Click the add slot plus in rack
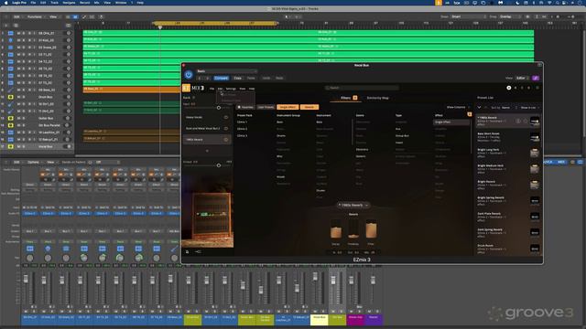 pyautogui.click(x=208, y=151)
